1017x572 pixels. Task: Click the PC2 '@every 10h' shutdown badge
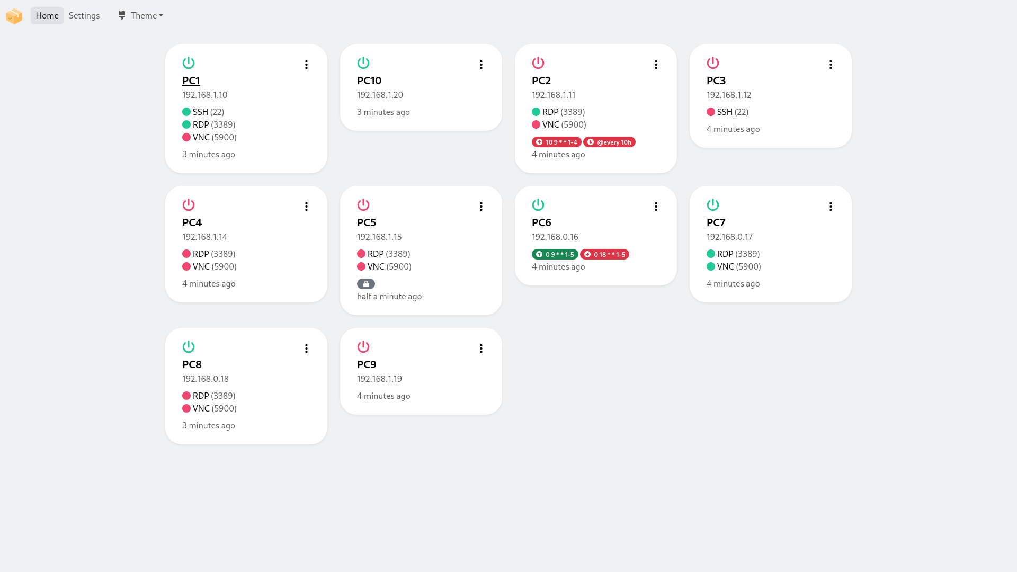tap(609, 142)
